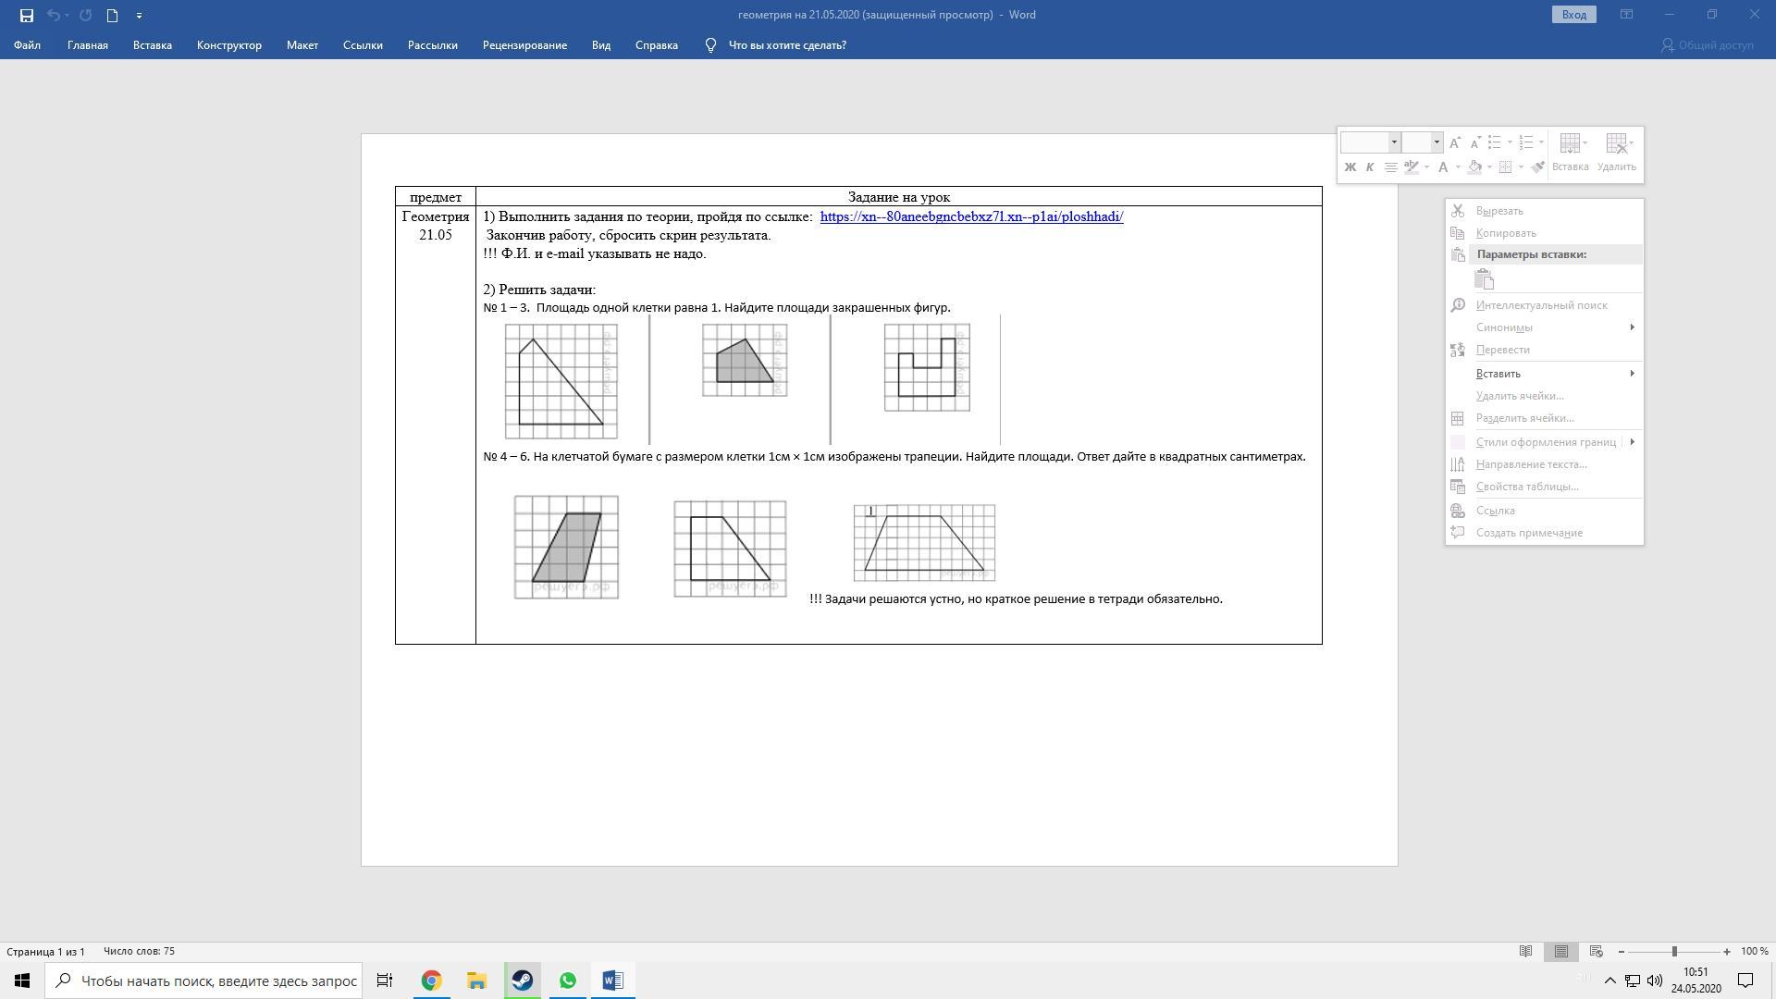Screen dimensions: 1776x999
Task: Open the font size dropdown arrow
Action: tap(1437, 142)
